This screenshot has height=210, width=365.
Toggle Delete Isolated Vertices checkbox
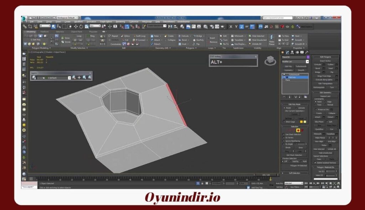(315, 163)
